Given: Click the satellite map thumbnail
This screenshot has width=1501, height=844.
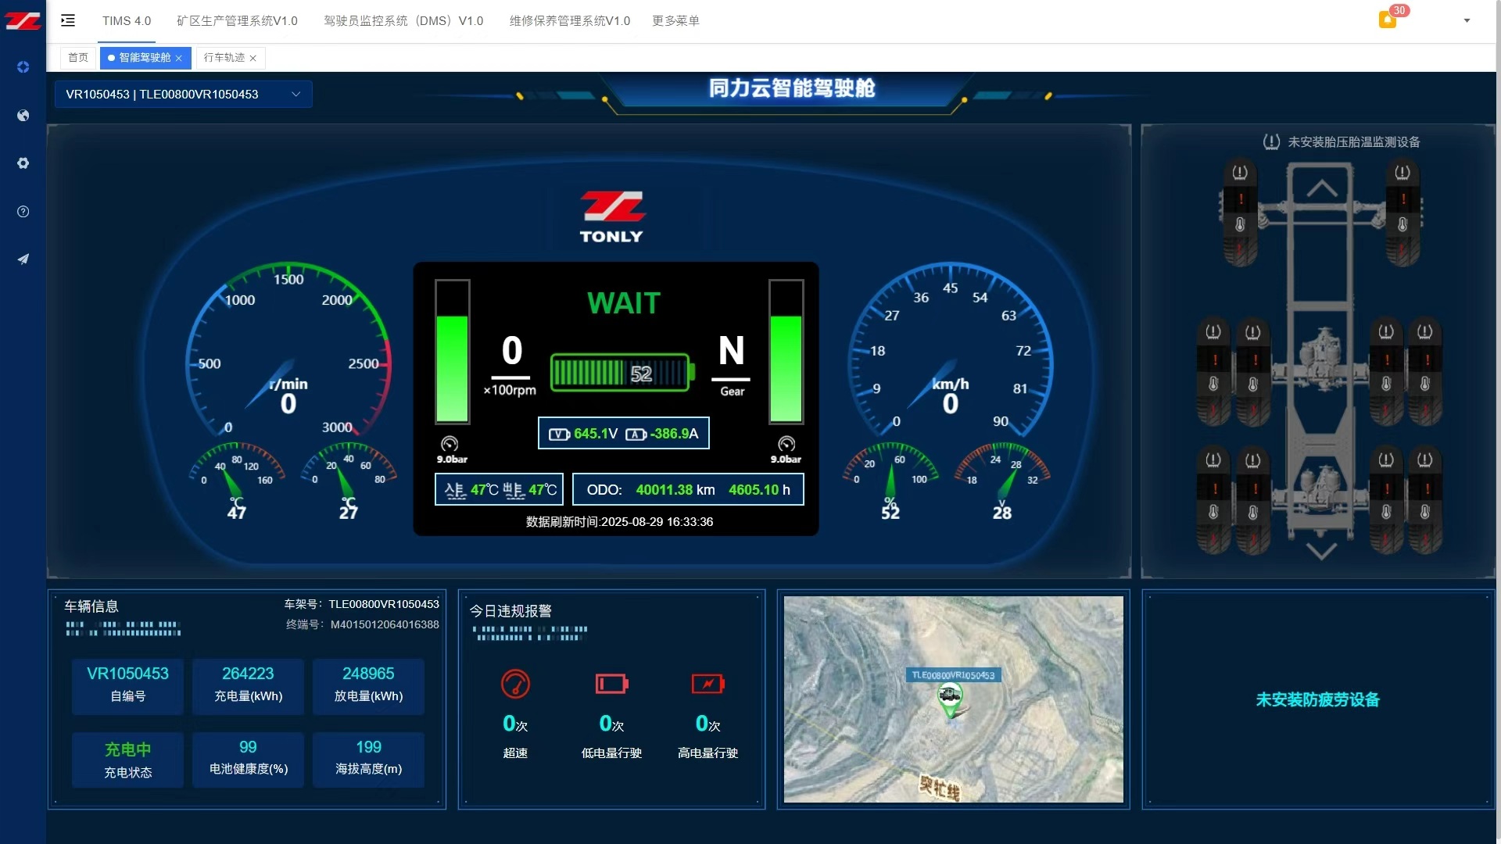Looking at the screenshot, I should tap(953, 699).
